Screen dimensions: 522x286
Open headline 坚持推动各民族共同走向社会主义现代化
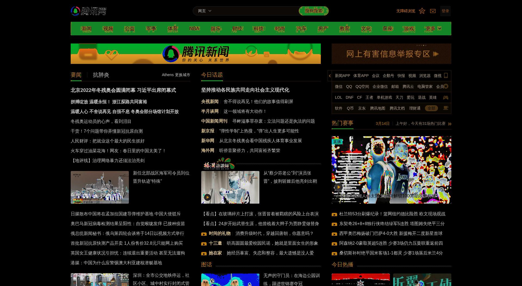coord(245,90)
